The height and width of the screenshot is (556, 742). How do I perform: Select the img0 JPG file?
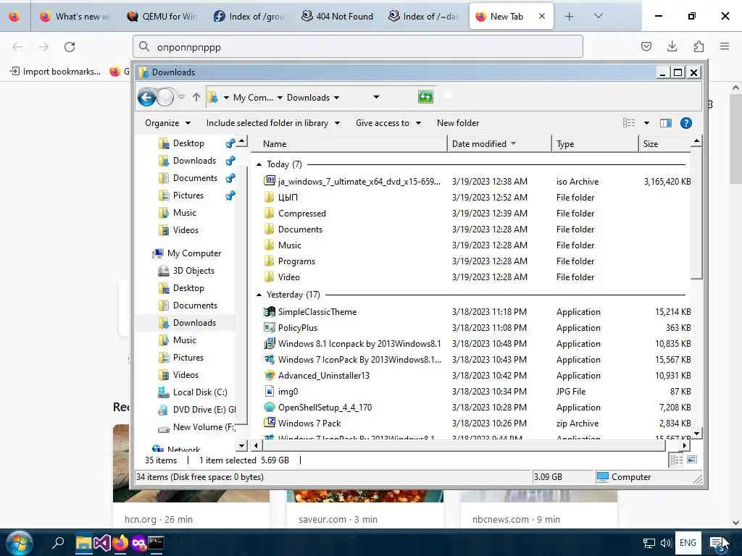288,392
